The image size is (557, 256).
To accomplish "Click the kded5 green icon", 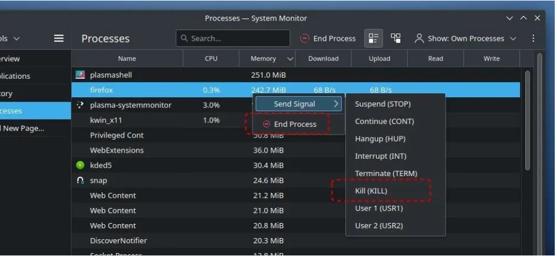I will tap(80, 165).
